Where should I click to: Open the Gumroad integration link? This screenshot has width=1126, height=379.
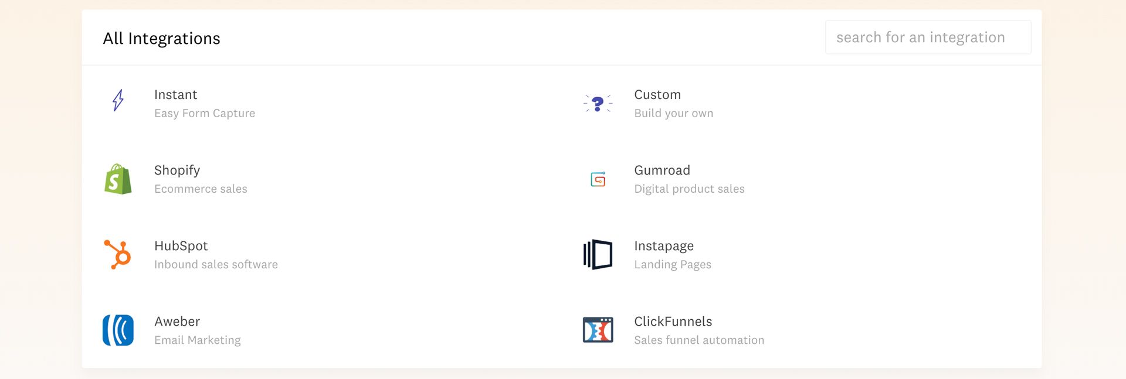[x=662, y=170]
